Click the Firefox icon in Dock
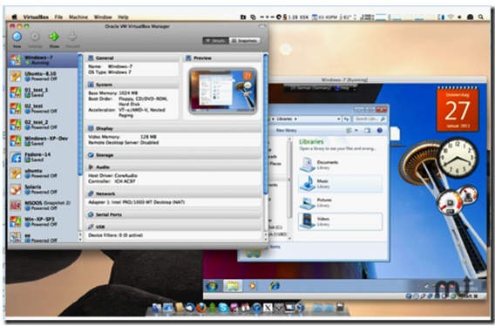Screen dimensions: 495x326 [x=201, y=308]
